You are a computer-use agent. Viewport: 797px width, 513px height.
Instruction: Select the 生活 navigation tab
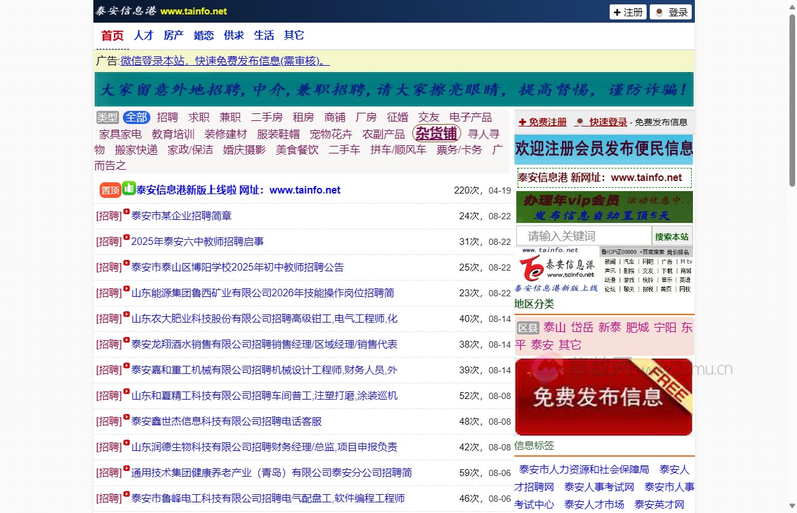pyautogui.click(x=264, y=35)
